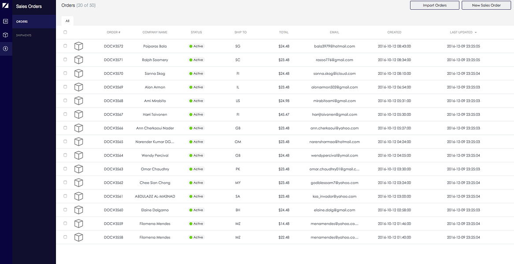Click the box icon for order DOC#3569
Image resolution: width=514 pixels, height=264 pixels.
coord(78,87)
